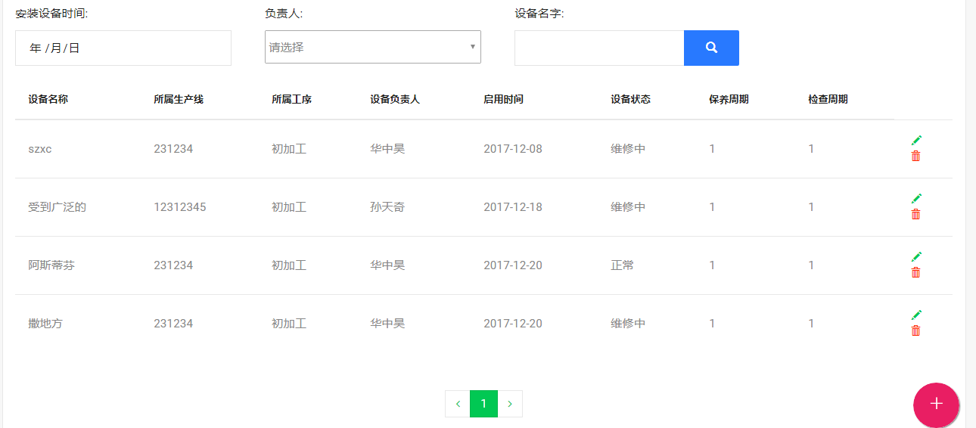The width and height of the screenshot is (976, 428).
Task: Click the 设备名称 column header
Action: point(48,99)
